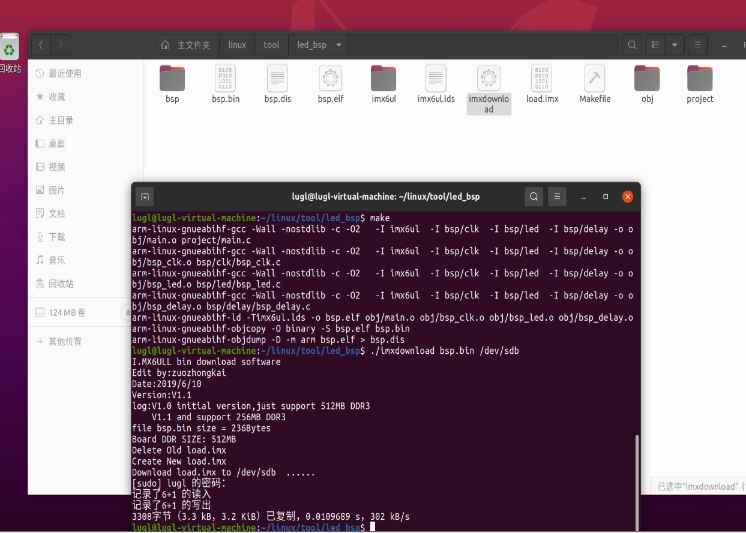Toggle list view in file manager
Image resolution: width=746 pixels, height=533 pixels.
pyautogui.click(x=655, y=45)
